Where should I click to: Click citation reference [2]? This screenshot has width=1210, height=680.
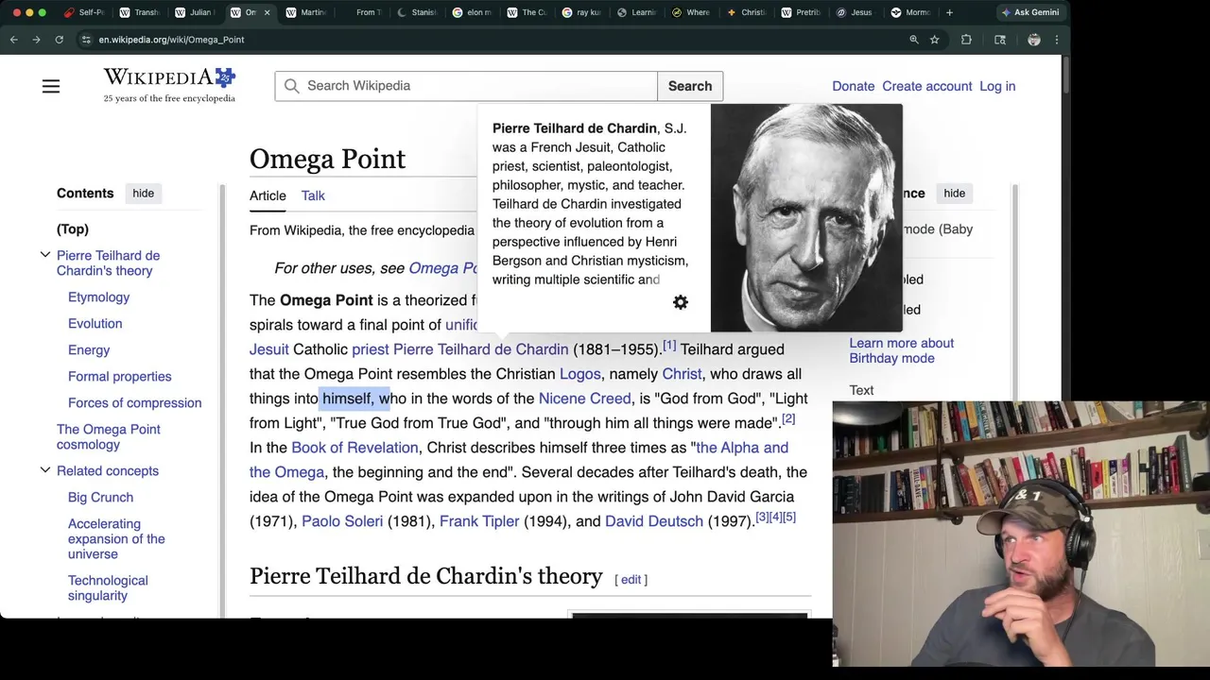[x=788, y=418]
